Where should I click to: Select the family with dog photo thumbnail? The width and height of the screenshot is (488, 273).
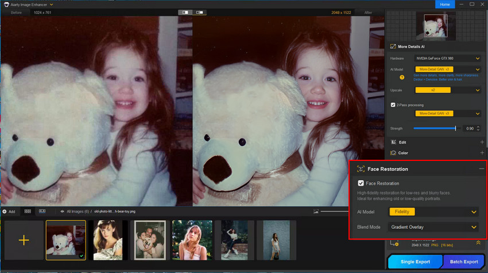tap(150, 240)
